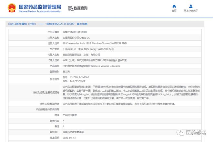Click the 生产地址 row label

click(x=55, y=49)
